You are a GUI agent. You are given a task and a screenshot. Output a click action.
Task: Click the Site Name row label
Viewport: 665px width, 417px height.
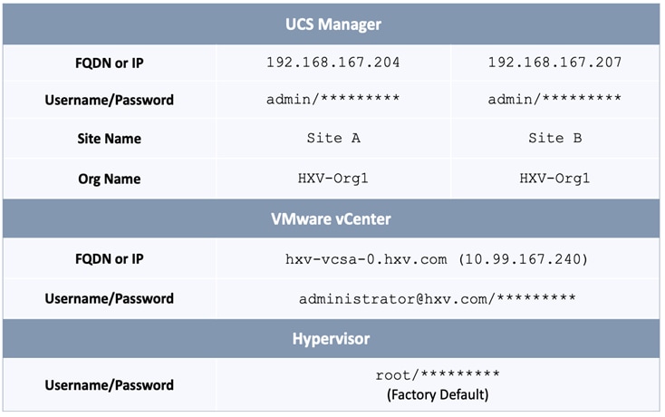pos(109,140)
